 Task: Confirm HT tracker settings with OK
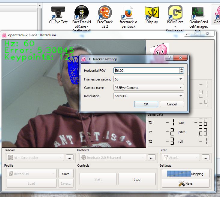click(x=146, y=104)
